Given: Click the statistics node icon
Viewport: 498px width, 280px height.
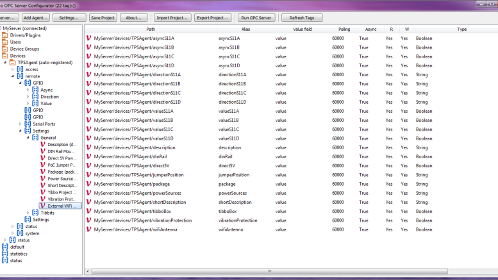Looking at the screenshot, I should point(5,254).
